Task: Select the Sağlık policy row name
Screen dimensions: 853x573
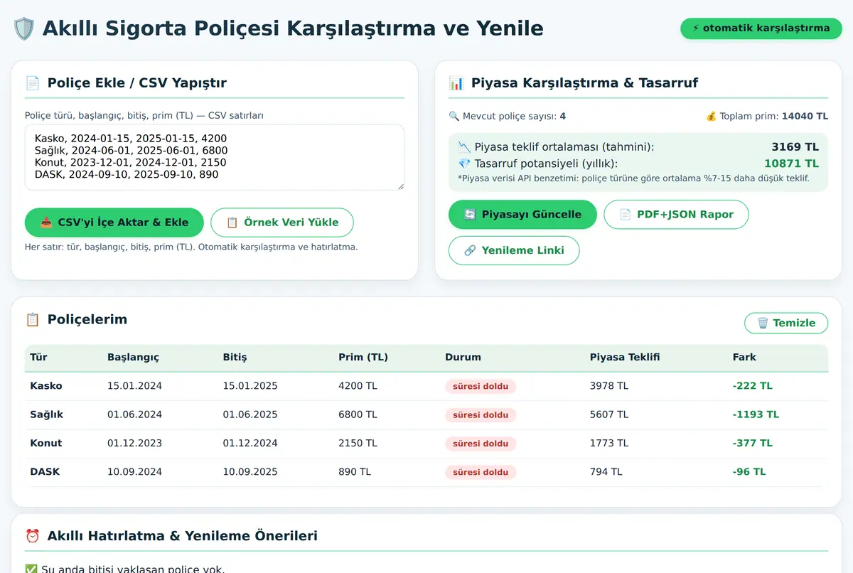Action: point(47,414)
